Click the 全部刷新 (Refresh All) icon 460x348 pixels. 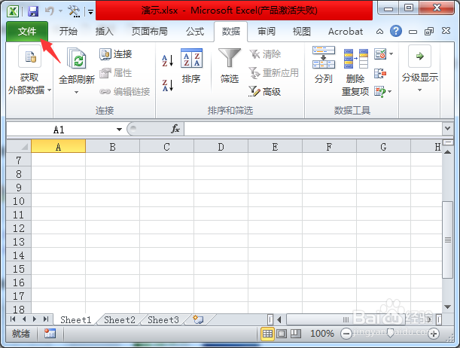coord(77,59)
